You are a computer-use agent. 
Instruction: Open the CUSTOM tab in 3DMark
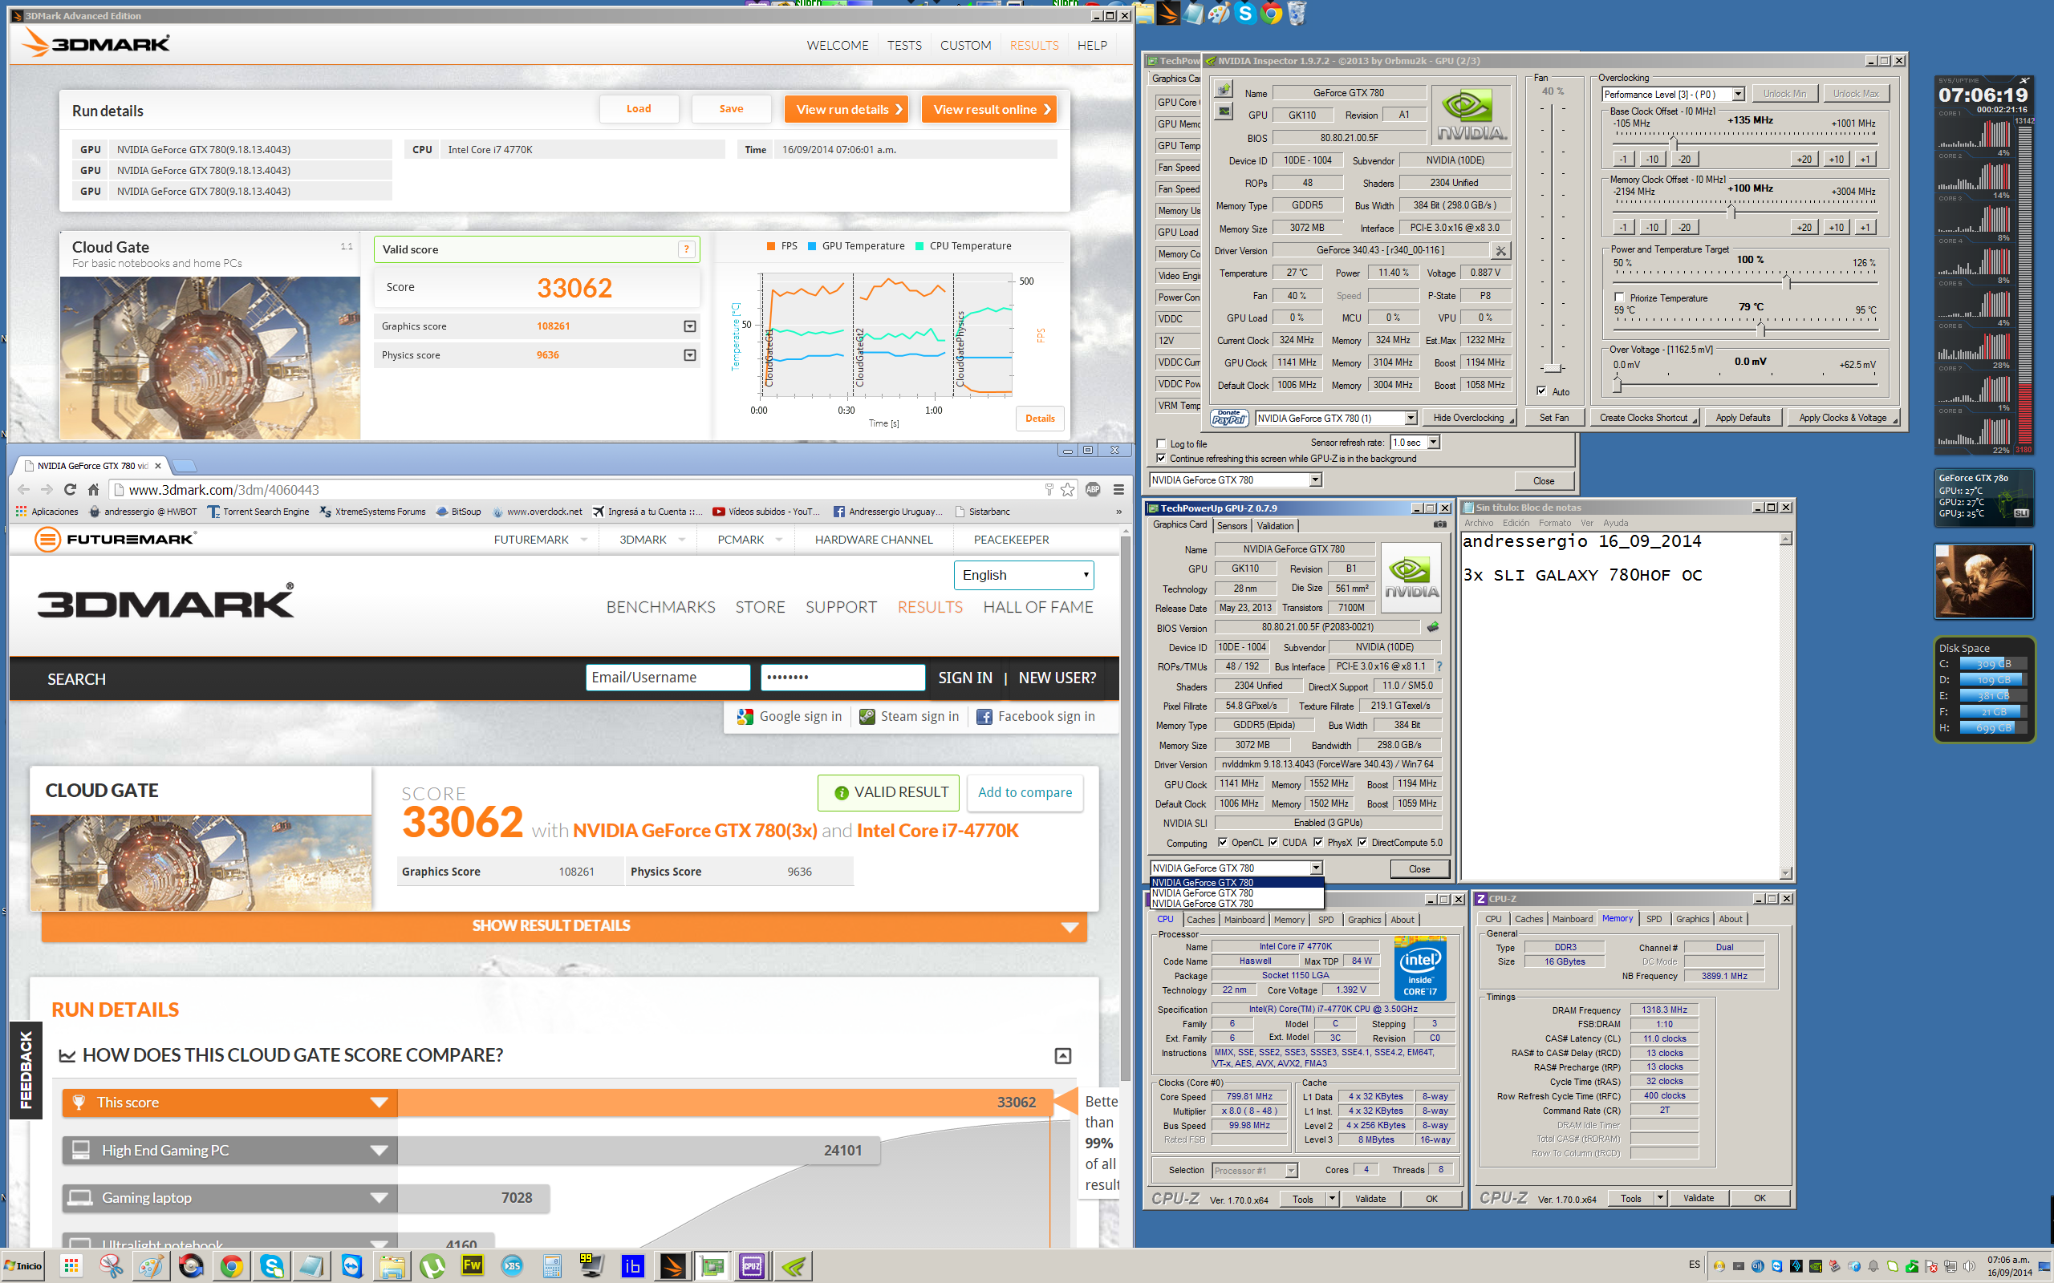[965, 45]
